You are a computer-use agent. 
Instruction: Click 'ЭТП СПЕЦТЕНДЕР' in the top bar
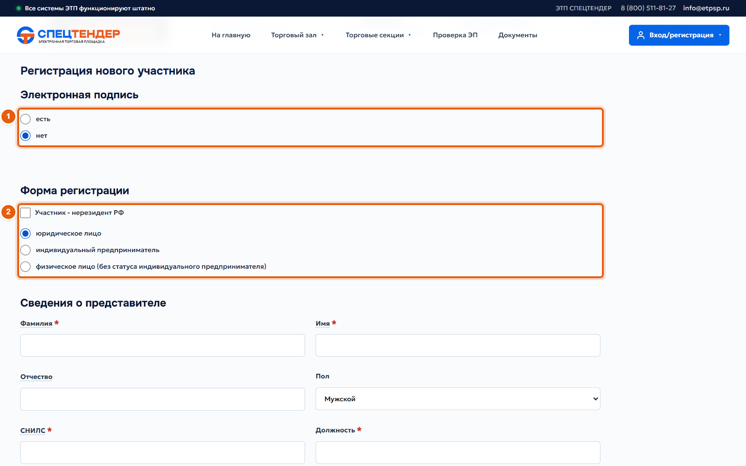583,8
